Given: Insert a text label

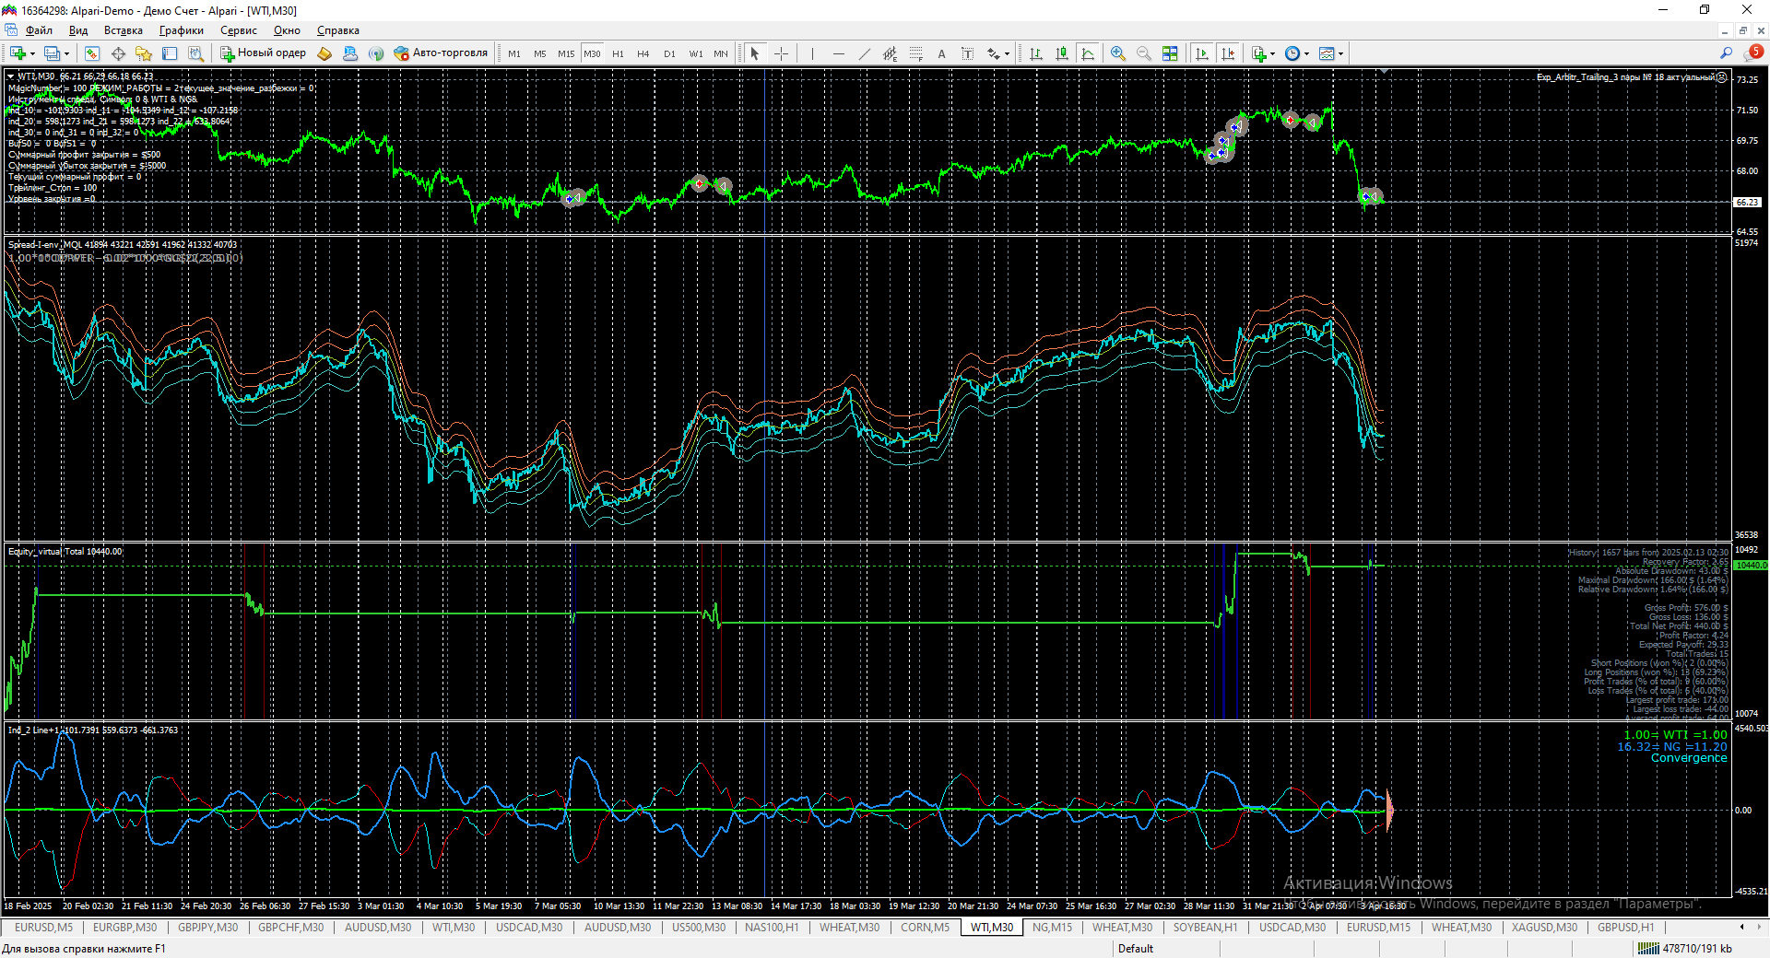Looking at the screenshot, I should (x=967, y=53).
